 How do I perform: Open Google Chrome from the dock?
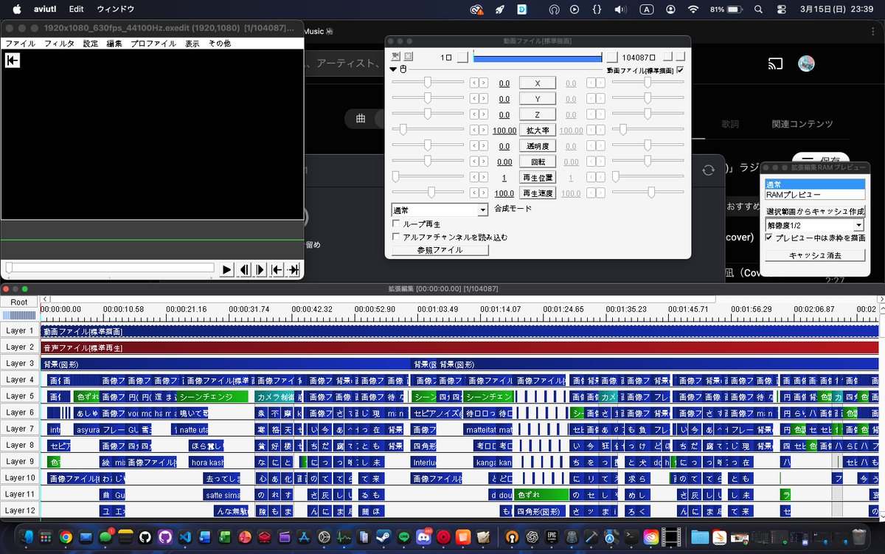[66, 537]
